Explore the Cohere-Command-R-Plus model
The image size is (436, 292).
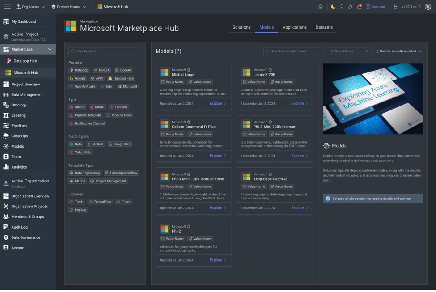218,156
